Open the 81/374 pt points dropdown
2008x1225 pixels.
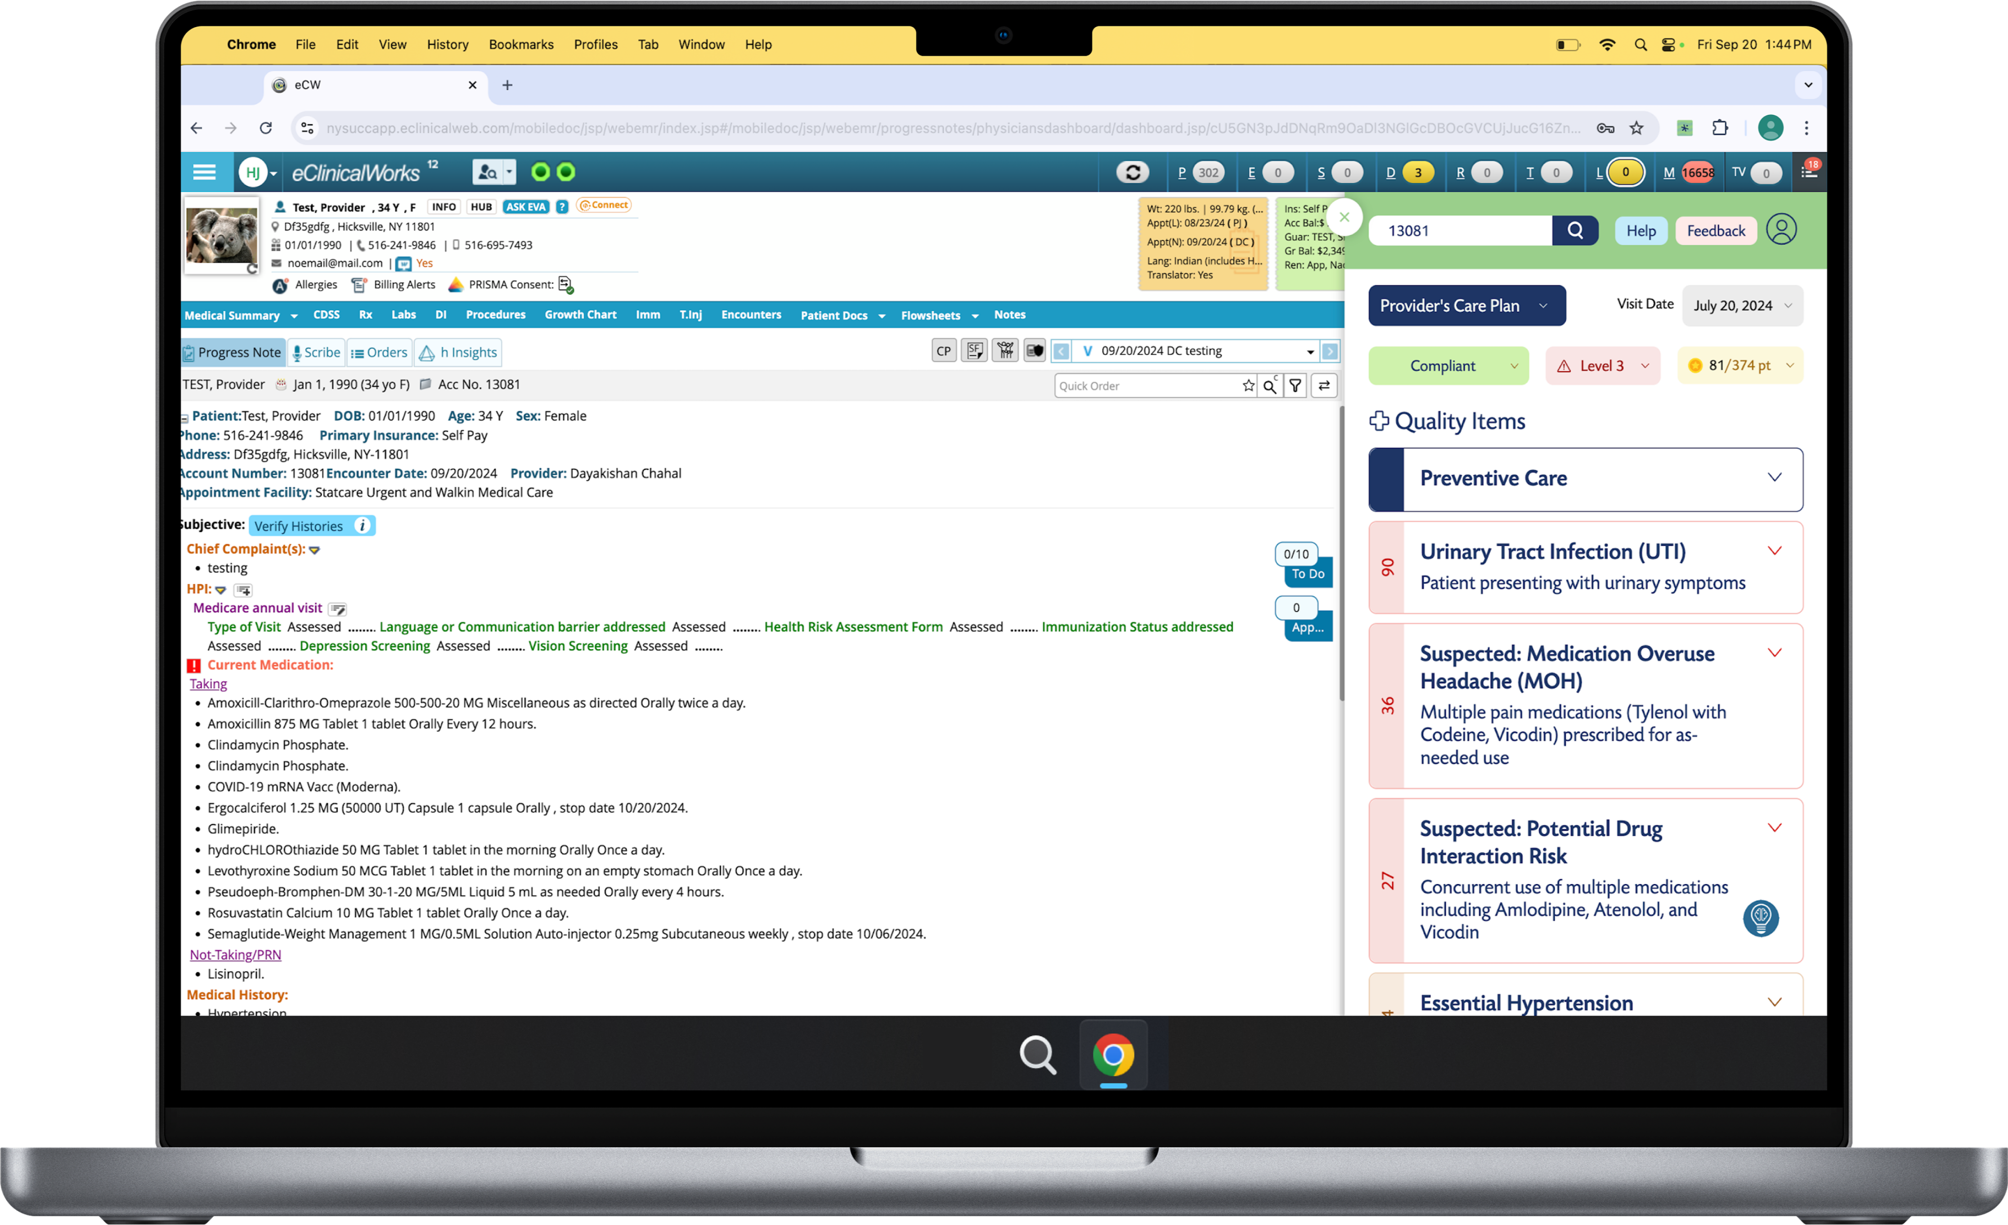pos(1740,366)
